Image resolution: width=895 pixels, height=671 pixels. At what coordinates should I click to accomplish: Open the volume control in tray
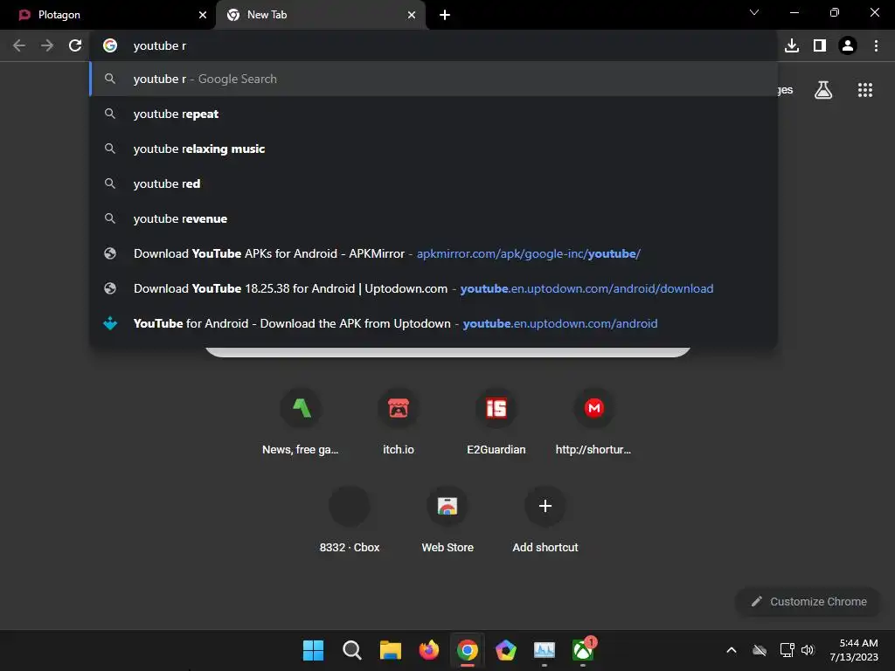click(808, 650)
